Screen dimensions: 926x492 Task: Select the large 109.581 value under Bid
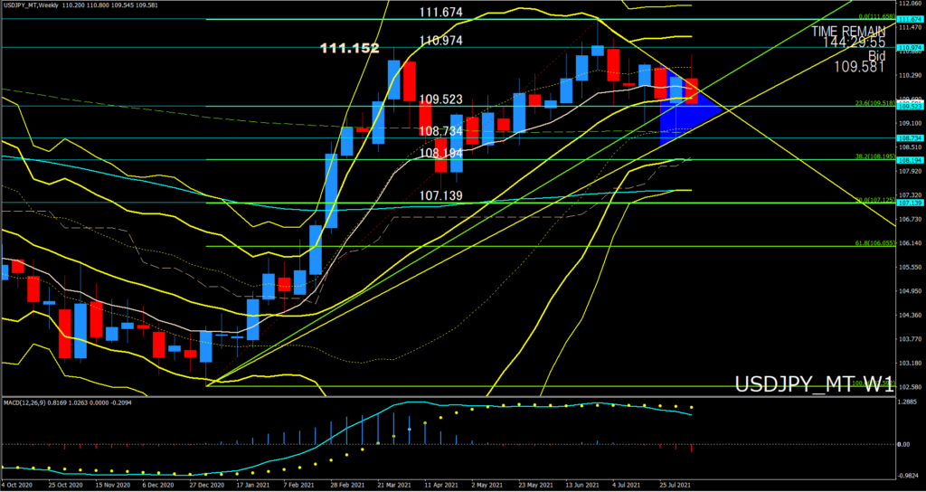tap(859, 67)
